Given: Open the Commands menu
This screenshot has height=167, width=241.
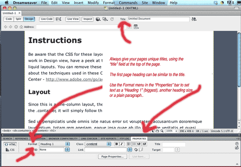Looking at the screenshot, I should pos(128,3).
